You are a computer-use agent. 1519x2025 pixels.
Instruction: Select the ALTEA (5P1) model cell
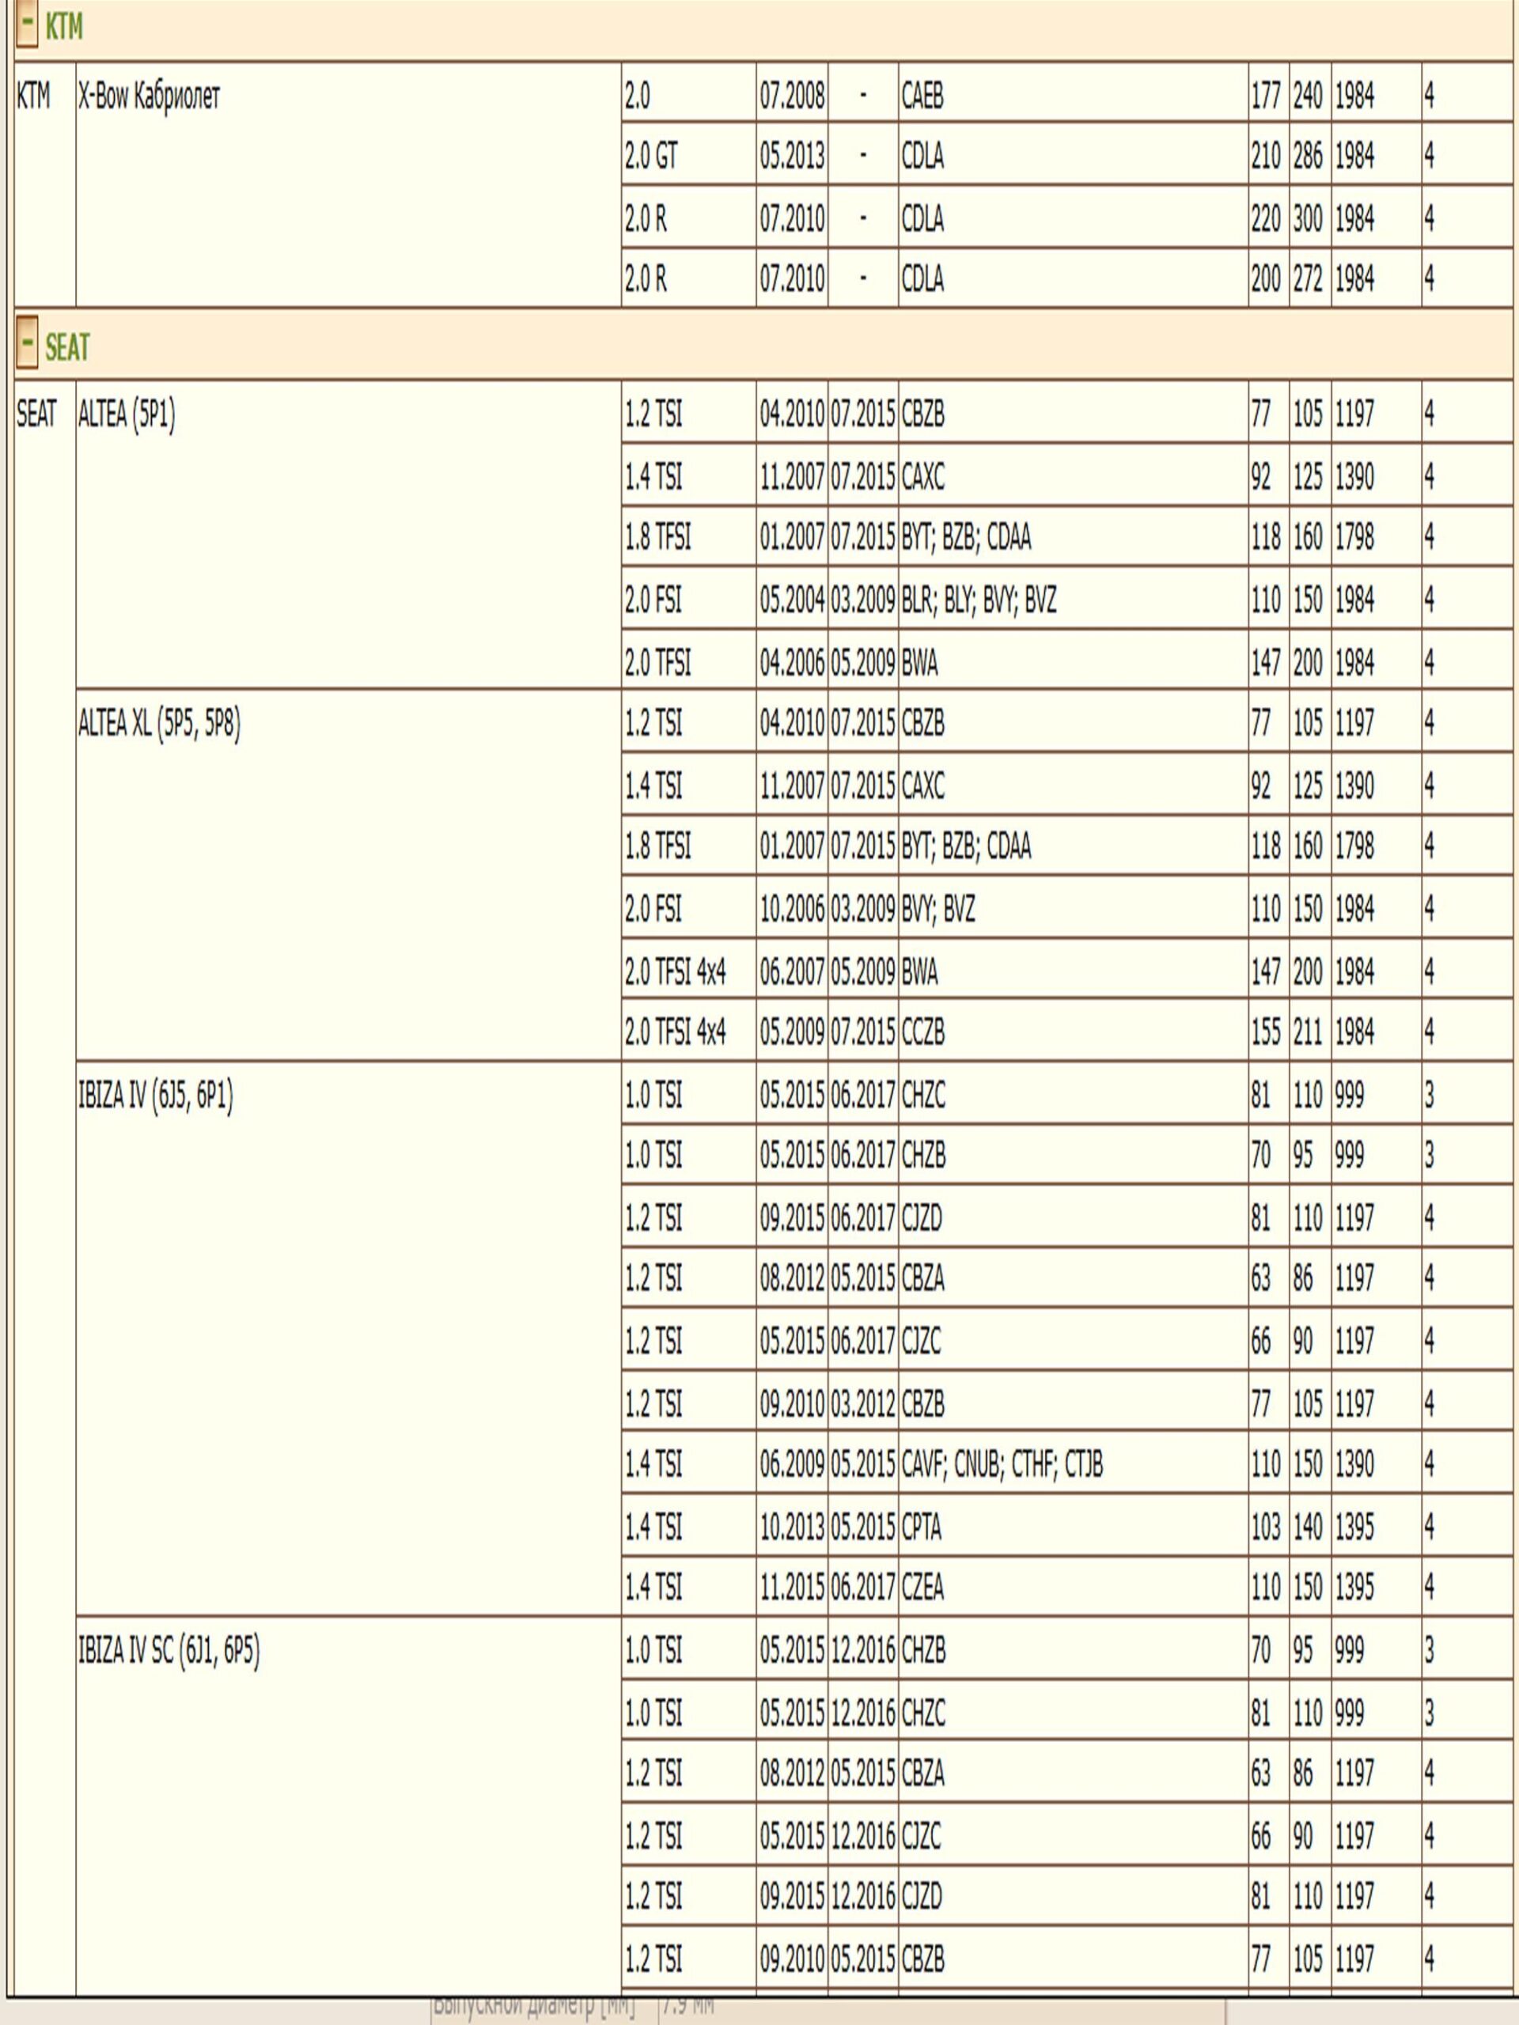coord(127,414)
